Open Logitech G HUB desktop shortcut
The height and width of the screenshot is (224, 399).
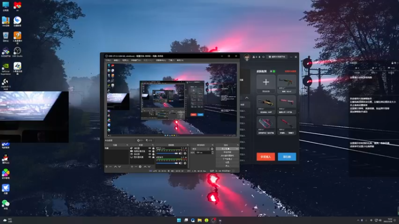coord(5,84)
